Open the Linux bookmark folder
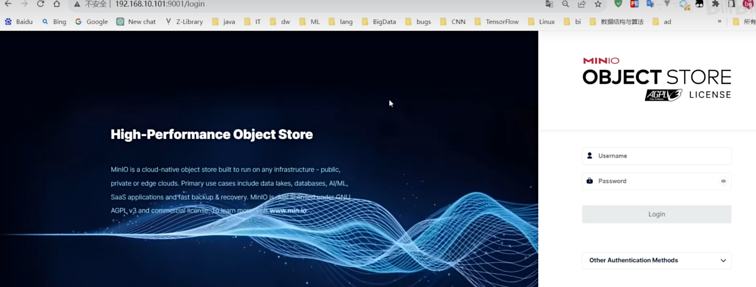The height and width of the screenshot is (287, 756). 541,22
